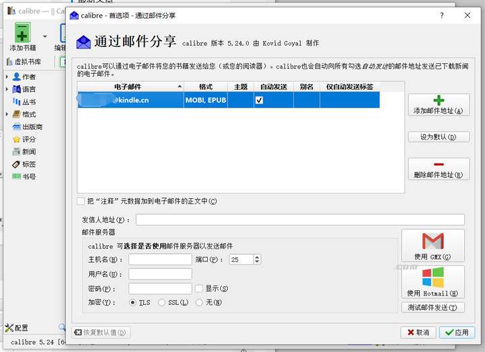Viewport: 485px width, 352px height.
Task: Uncheck auto send for the kindle.cn address
Action: coord(259,100)
